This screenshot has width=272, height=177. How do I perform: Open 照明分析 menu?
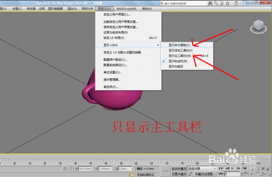point(87,9)
